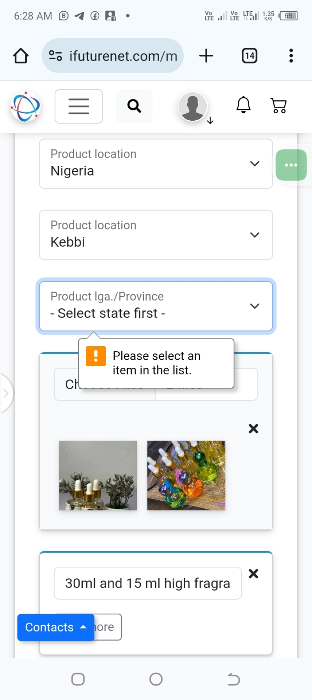Expand the left side panel arrow

[6, 393]
